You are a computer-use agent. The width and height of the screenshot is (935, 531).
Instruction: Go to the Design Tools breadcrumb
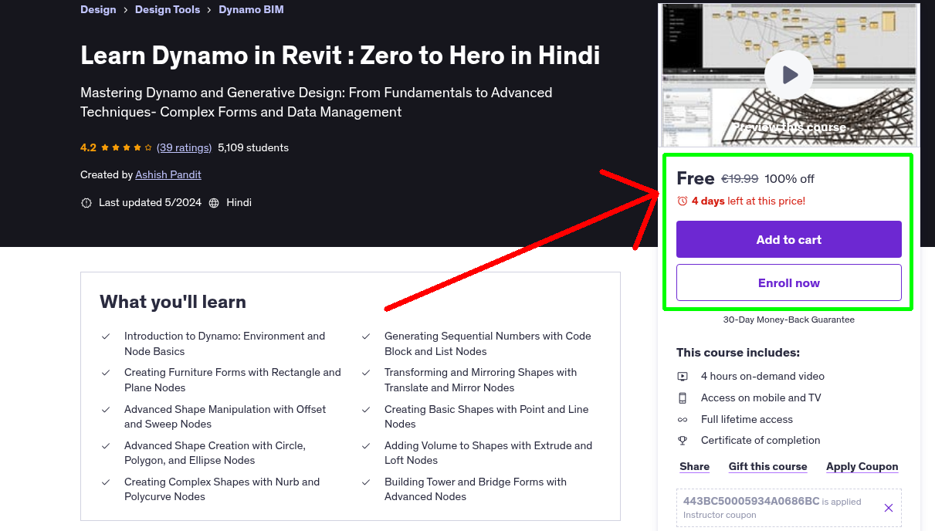tap(168, 10)
